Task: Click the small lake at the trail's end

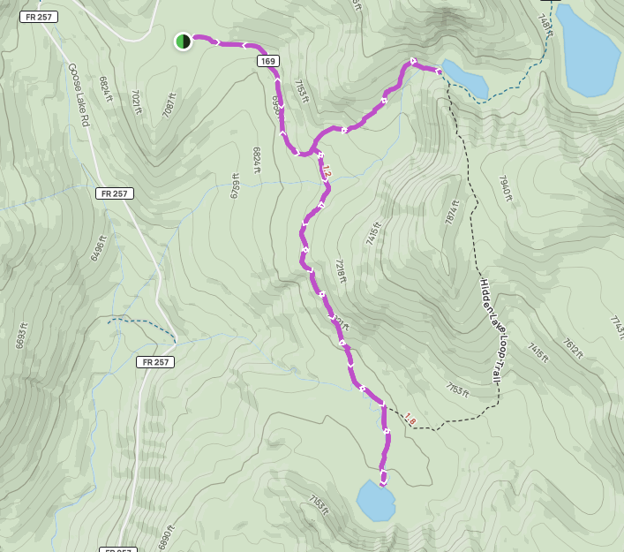Action: [376, 501]
